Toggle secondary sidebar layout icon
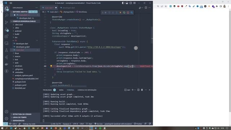Screen dimensions: 231x130 tap(131, 3)
